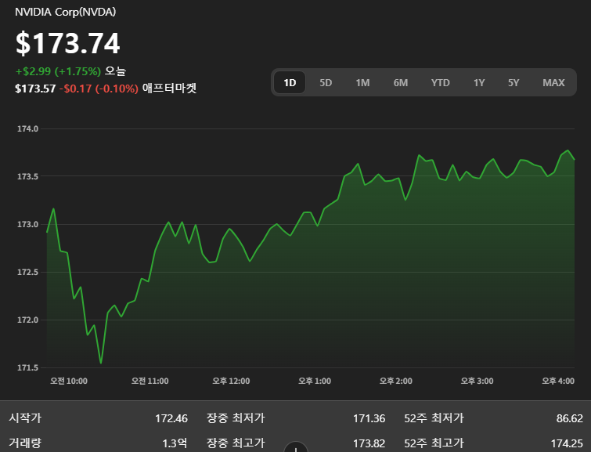The image size is (591, 452).
Task: Click the -$0.17 (-0.10%) after-market change
Action: [99, 89]
